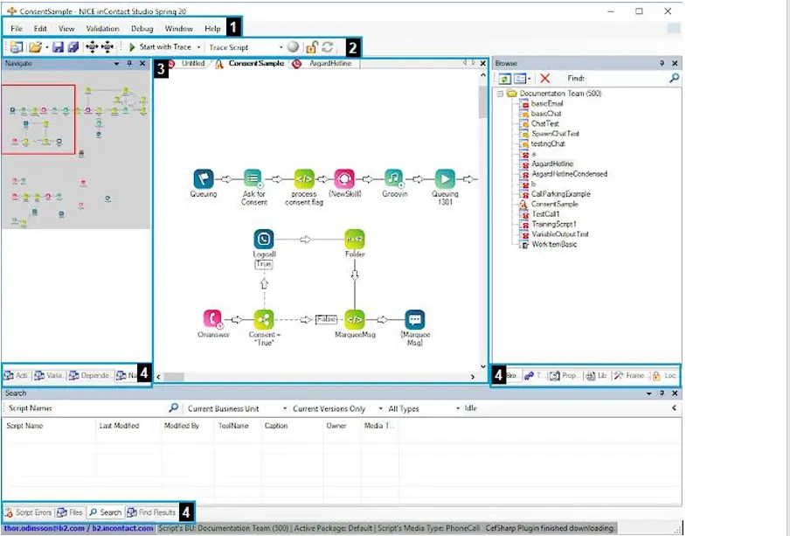The image size is (790, 536).
Task: Click the second arrange-actions arrows icon
Action: coord(107,47)
